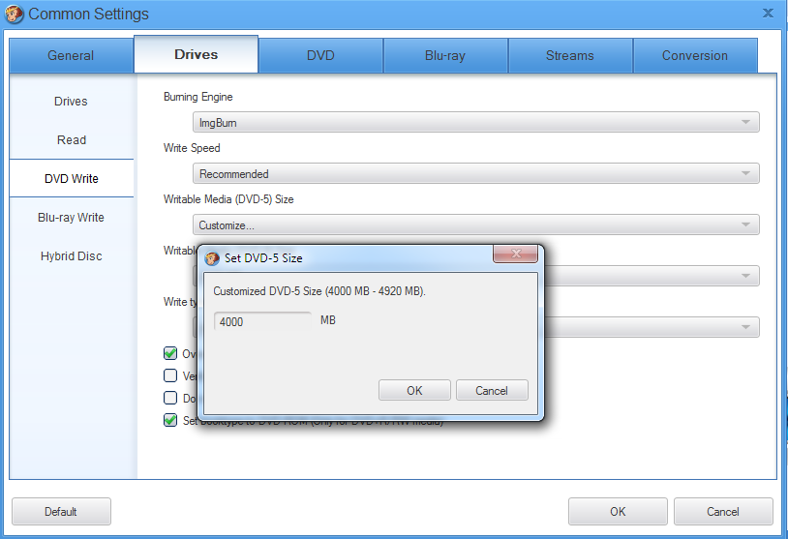This screenshot has height=539, width=788.
Task: Click the 'MB' unit label in dialog
Action: [x=327, y=320]
